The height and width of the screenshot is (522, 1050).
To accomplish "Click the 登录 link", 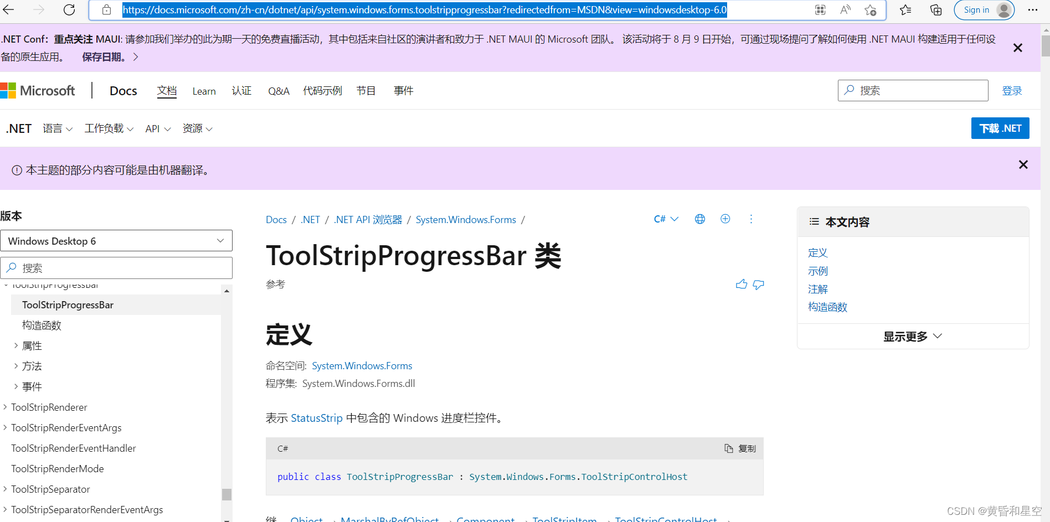I will 1012,91.
